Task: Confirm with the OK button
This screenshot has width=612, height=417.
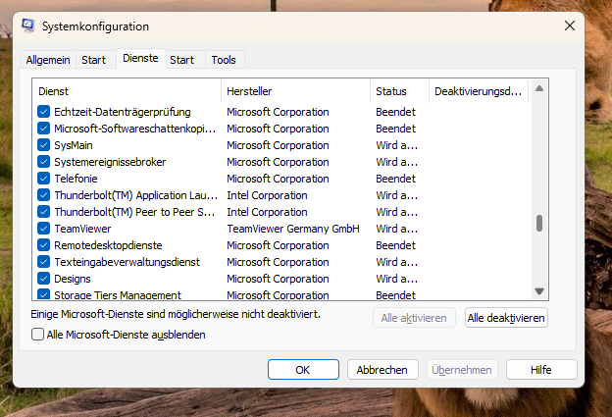Action: (x=303, y=370)
